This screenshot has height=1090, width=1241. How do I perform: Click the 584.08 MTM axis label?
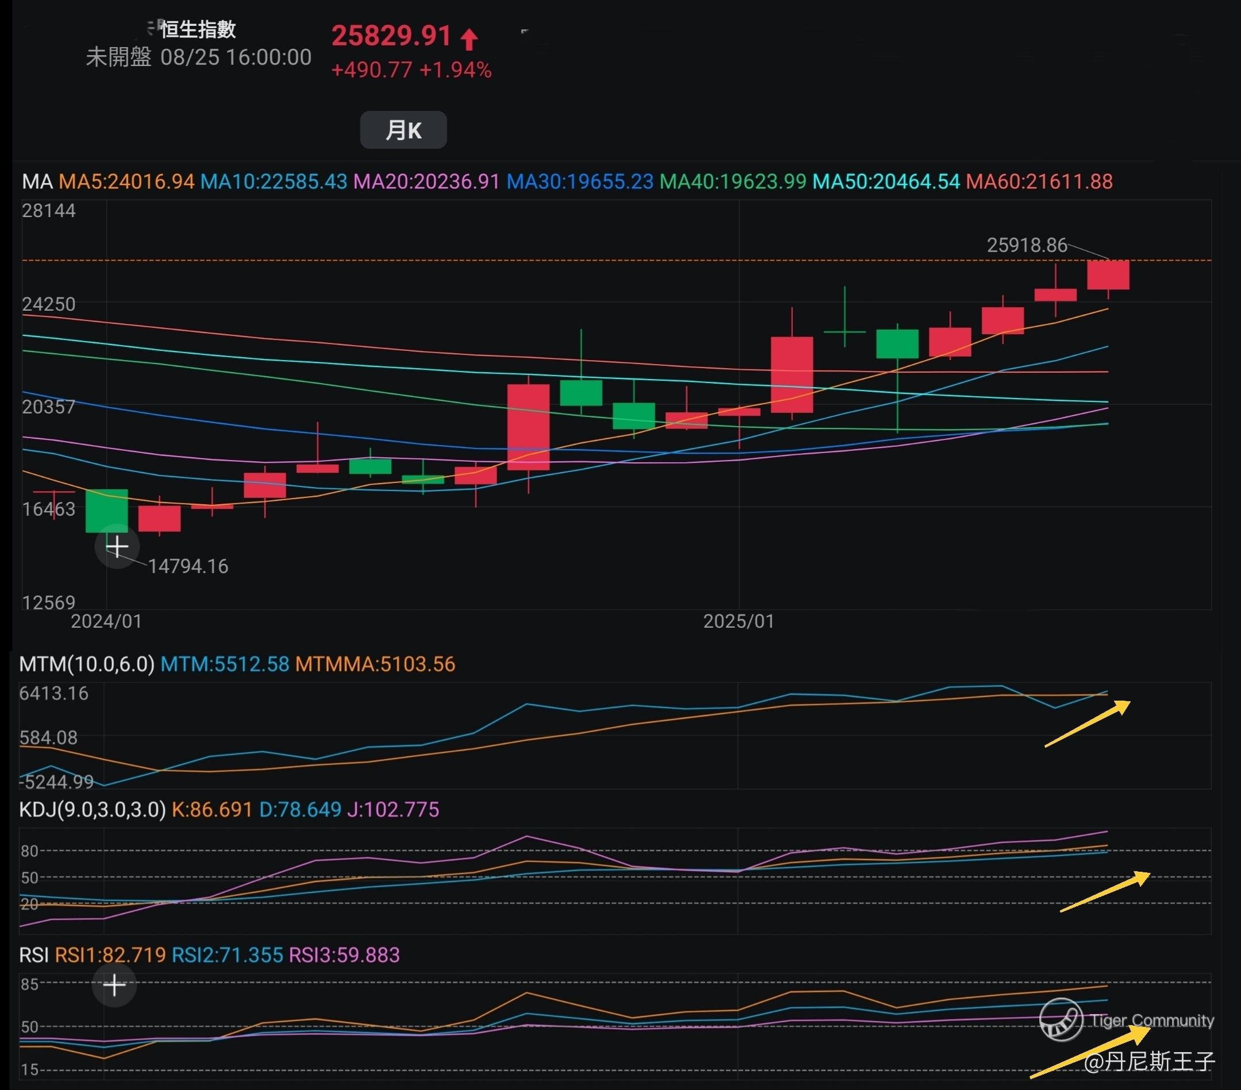point(49,738)
